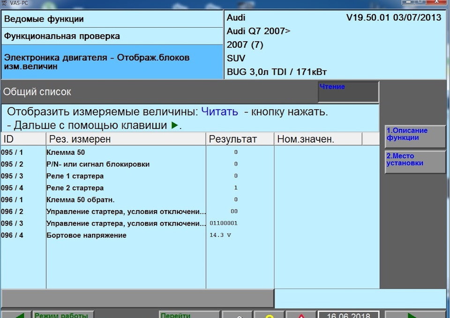Viewport: 450px width, 318px height.
Task: Click the VAS-PC window title
Action: tap(19, 3)
